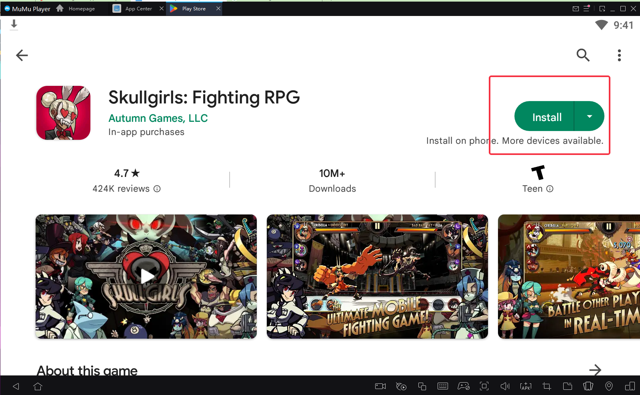Take a screenshot with the crop tool
This screenshot has height=395, width=640.
547,386
